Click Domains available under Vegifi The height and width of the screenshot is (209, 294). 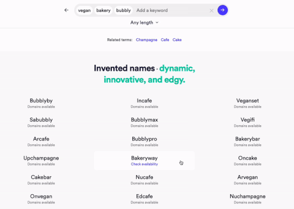tap(247, 126)
